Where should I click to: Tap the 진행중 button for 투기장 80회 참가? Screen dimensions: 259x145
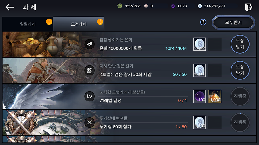pyautogui.click(x=240, y=122)
